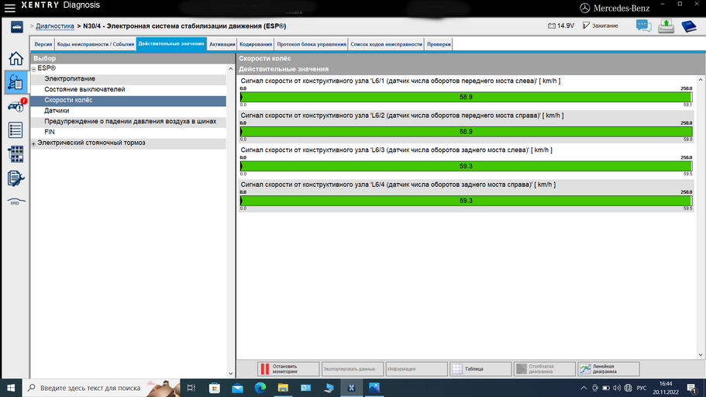706x397 pixels.
Task: Expand the Электрический стояночный тормоз node
Action: pyautogui.click(x=34, y=143)
